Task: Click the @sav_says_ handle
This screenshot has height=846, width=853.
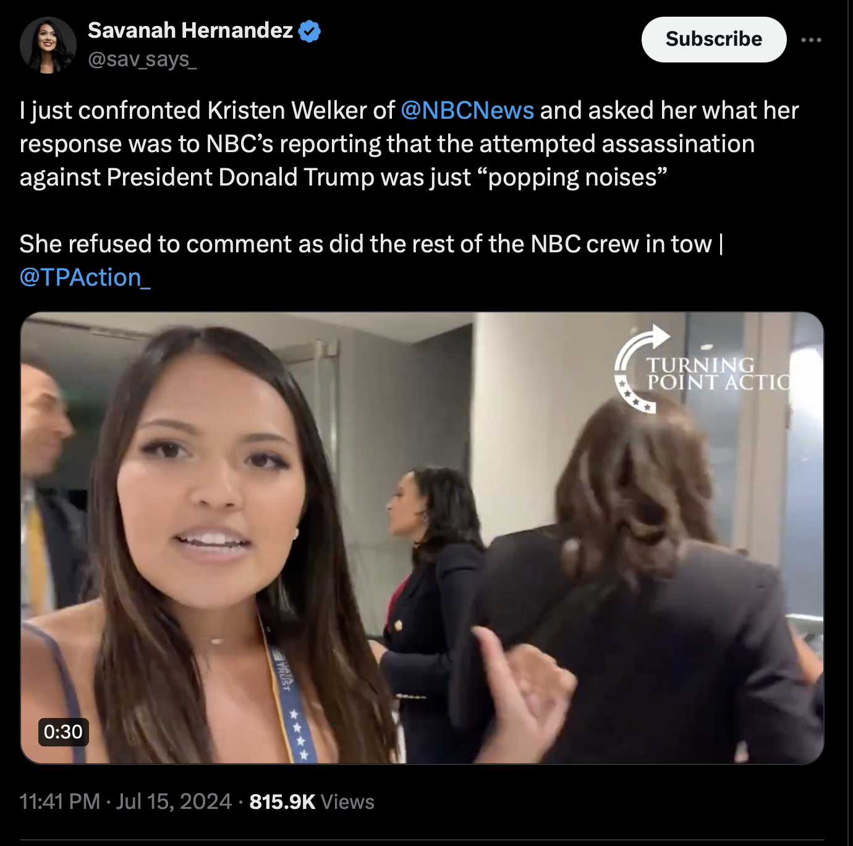Action: (x=142, y=59)
